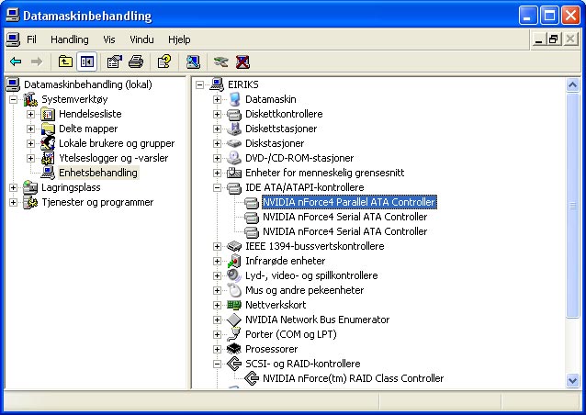Click the Diskettkontrollere category icon
This screenshot has width=586, height=415.
(234, 114)
